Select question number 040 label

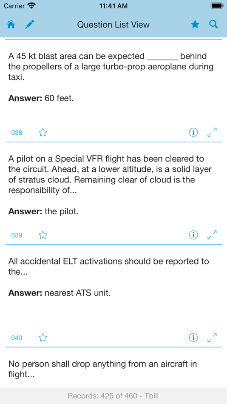pos(17,338)
